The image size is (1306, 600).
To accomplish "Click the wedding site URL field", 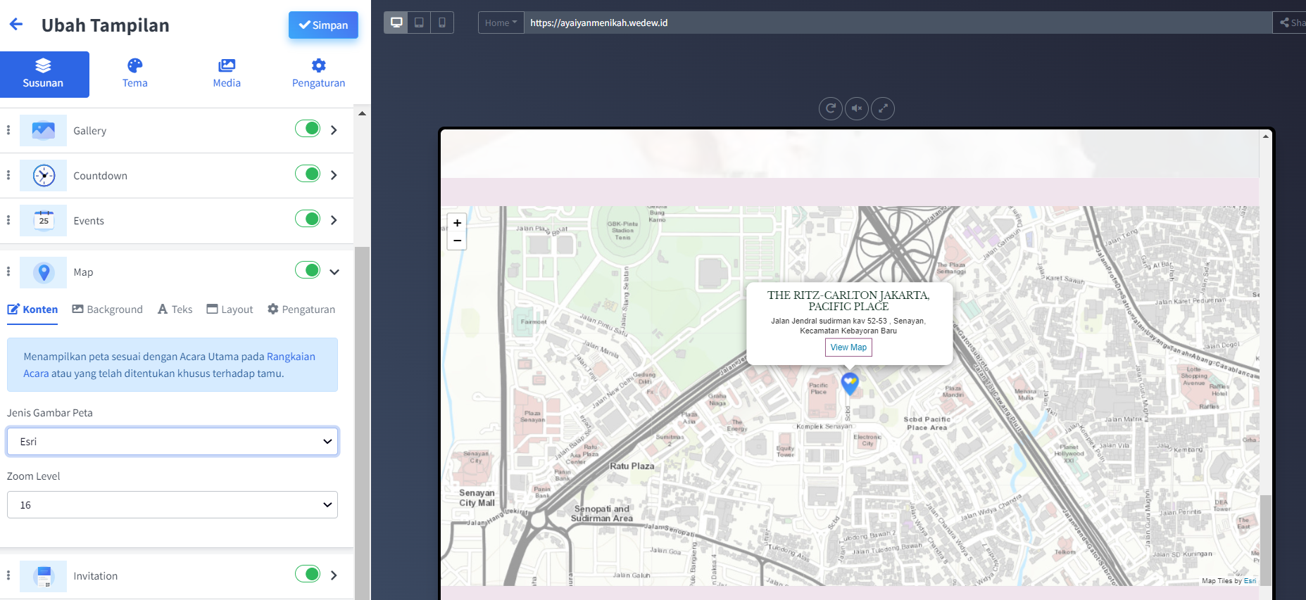I will tap(898, 23).
